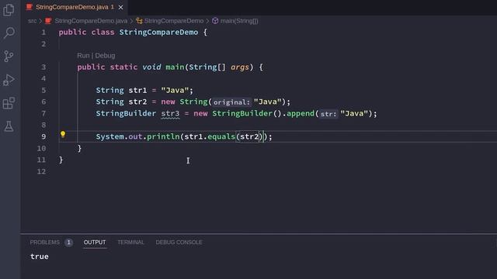
Task: Click the lightbulb quick-fix icon on line 9
Action: (63, 134)
